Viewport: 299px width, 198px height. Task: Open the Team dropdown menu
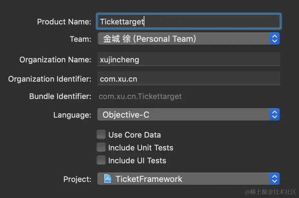pyautogui.click(x=188, y=39)
